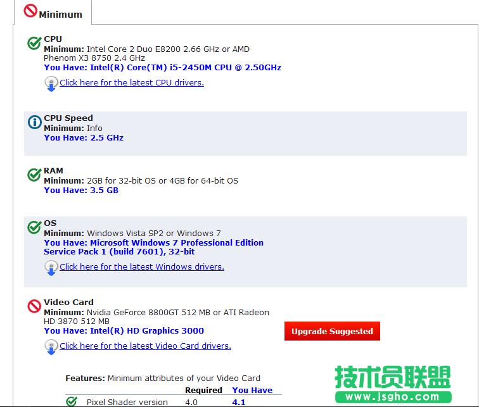The image size is (479, 407).
Task: Open the latest Windows drivers link
Action: pos(142,267)
